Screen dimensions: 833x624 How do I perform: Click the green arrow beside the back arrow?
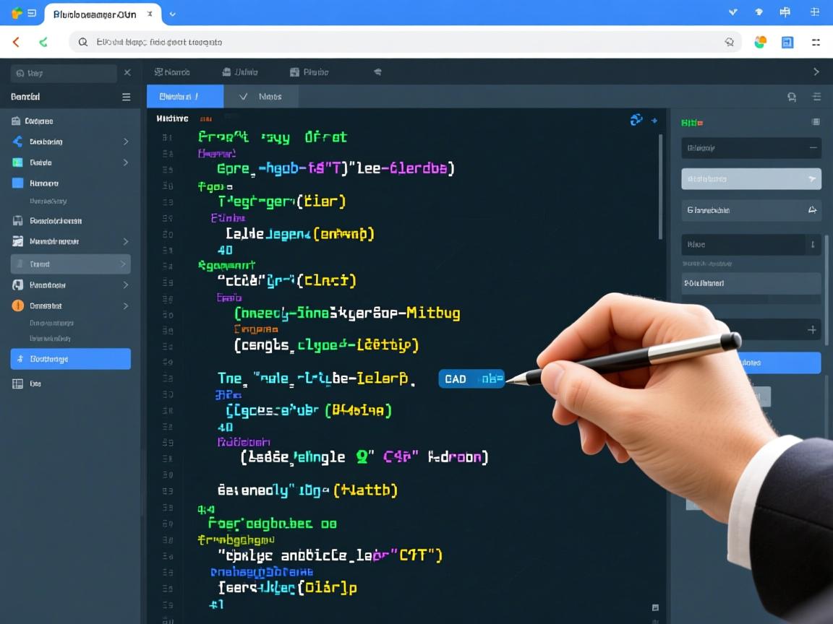43,43
